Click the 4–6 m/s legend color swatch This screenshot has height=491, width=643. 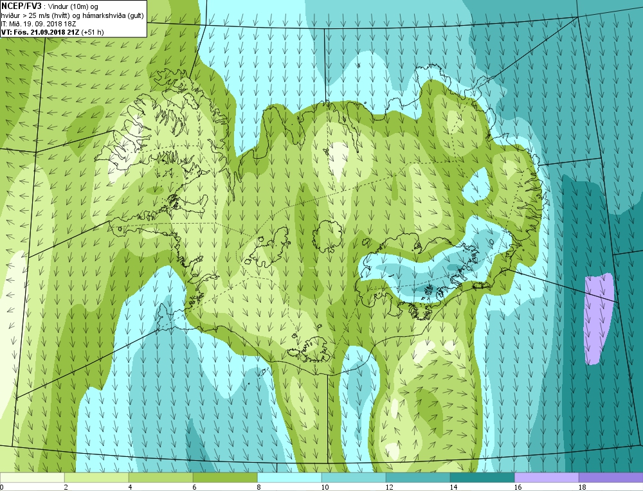[x=161, y=478]
